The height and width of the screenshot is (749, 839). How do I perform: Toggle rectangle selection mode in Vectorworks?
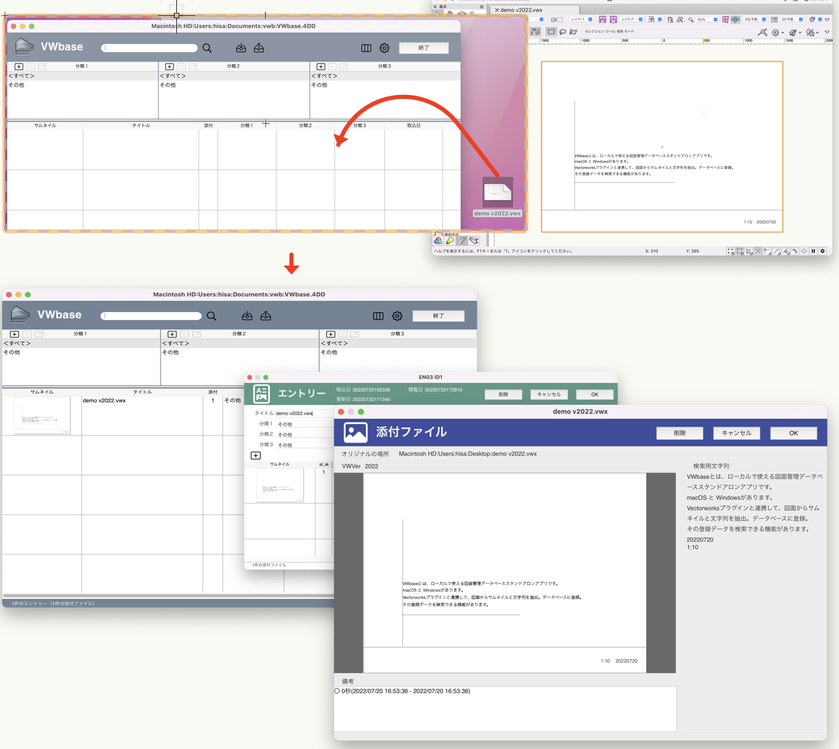(x=551, y=32)
